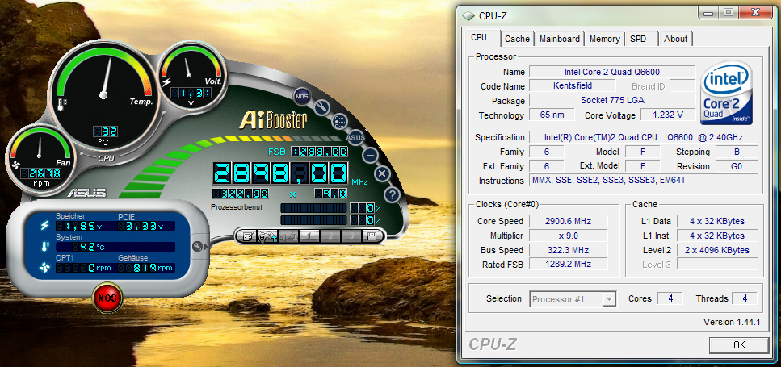Image resolution: width=781 pixels, height=367 pixels.
Task: Maximize the CPU-Z window
Action: [729, 12]
